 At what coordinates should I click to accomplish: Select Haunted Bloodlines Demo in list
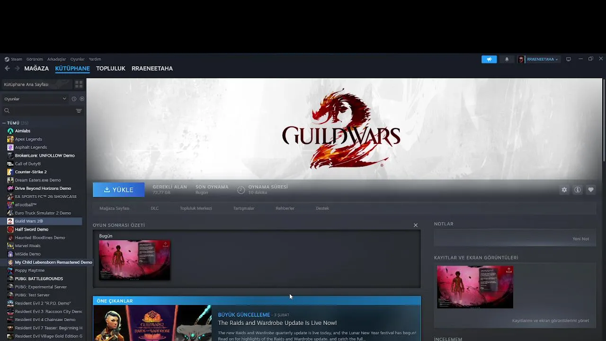[40, 238]
